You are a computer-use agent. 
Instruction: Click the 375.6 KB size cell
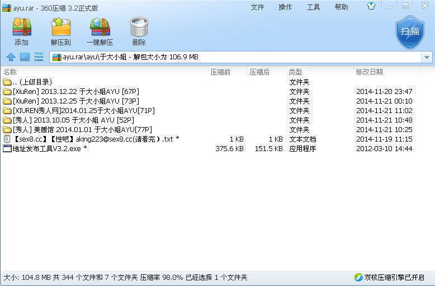click(229, 148)
